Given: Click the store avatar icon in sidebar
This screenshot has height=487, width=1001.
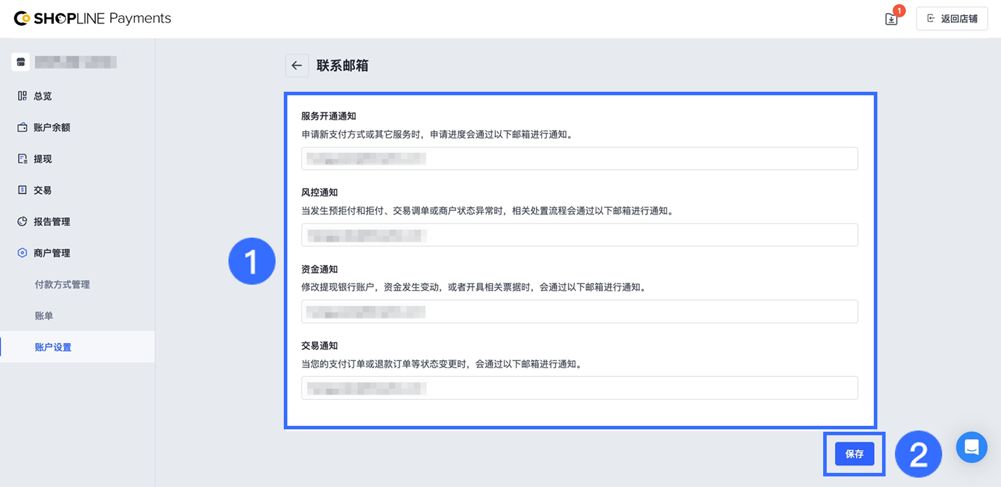Looking at the screenshot, I should tap(21, 62).
